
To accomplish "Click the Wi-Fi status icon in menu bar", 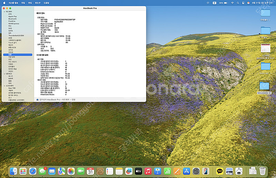I will pos(232,3).
